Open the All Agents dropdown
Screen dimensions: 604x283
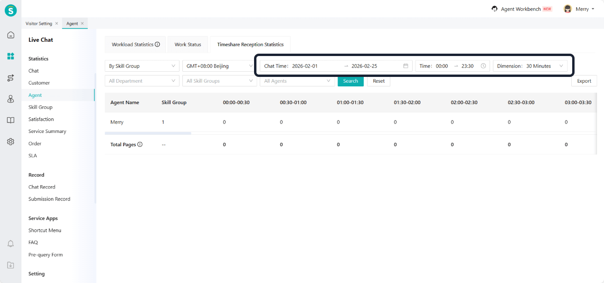(x=297, y=81)
